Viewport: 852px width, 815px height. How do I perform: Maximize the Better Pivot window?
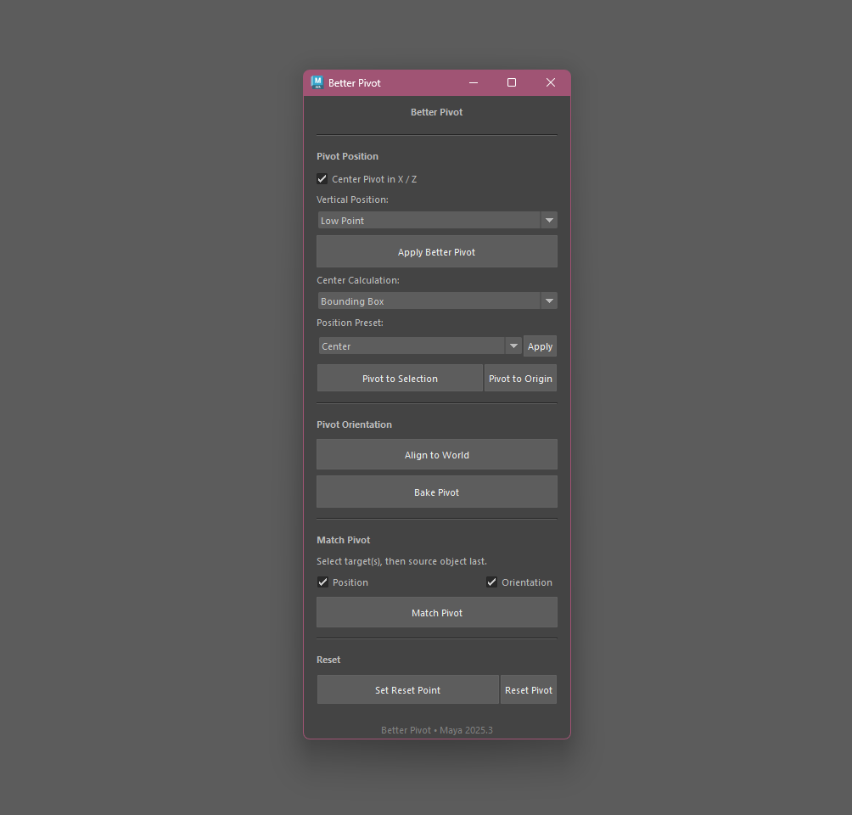coord(512,82)
